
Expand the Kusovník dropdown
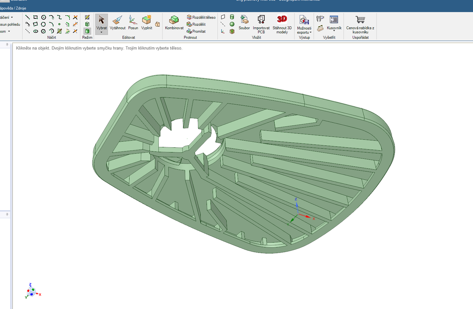tap(334, 30)
